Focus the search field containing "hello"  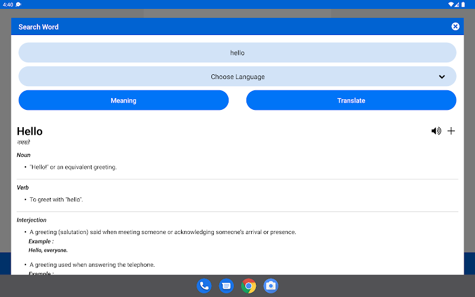coord(237,53)
